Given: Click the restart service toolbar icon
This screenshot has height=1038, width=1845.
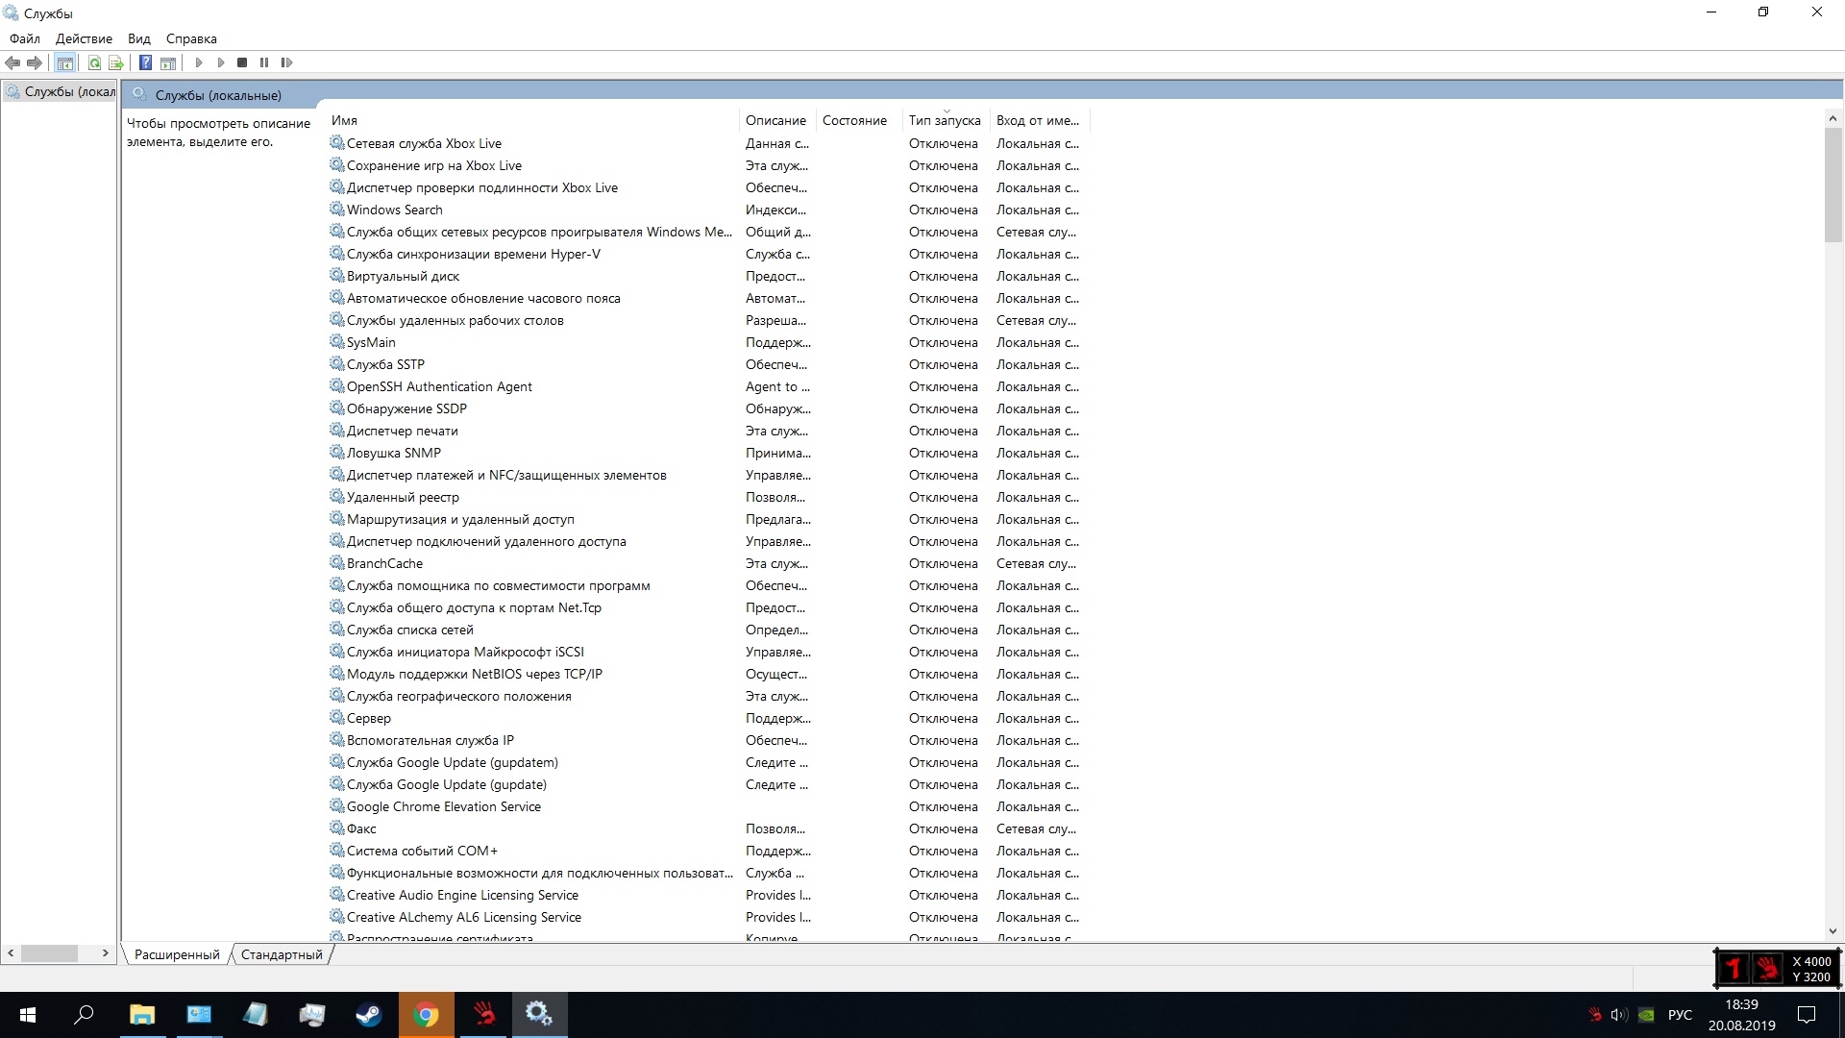Looking at the screenshot, I should [x=285, y=62].
